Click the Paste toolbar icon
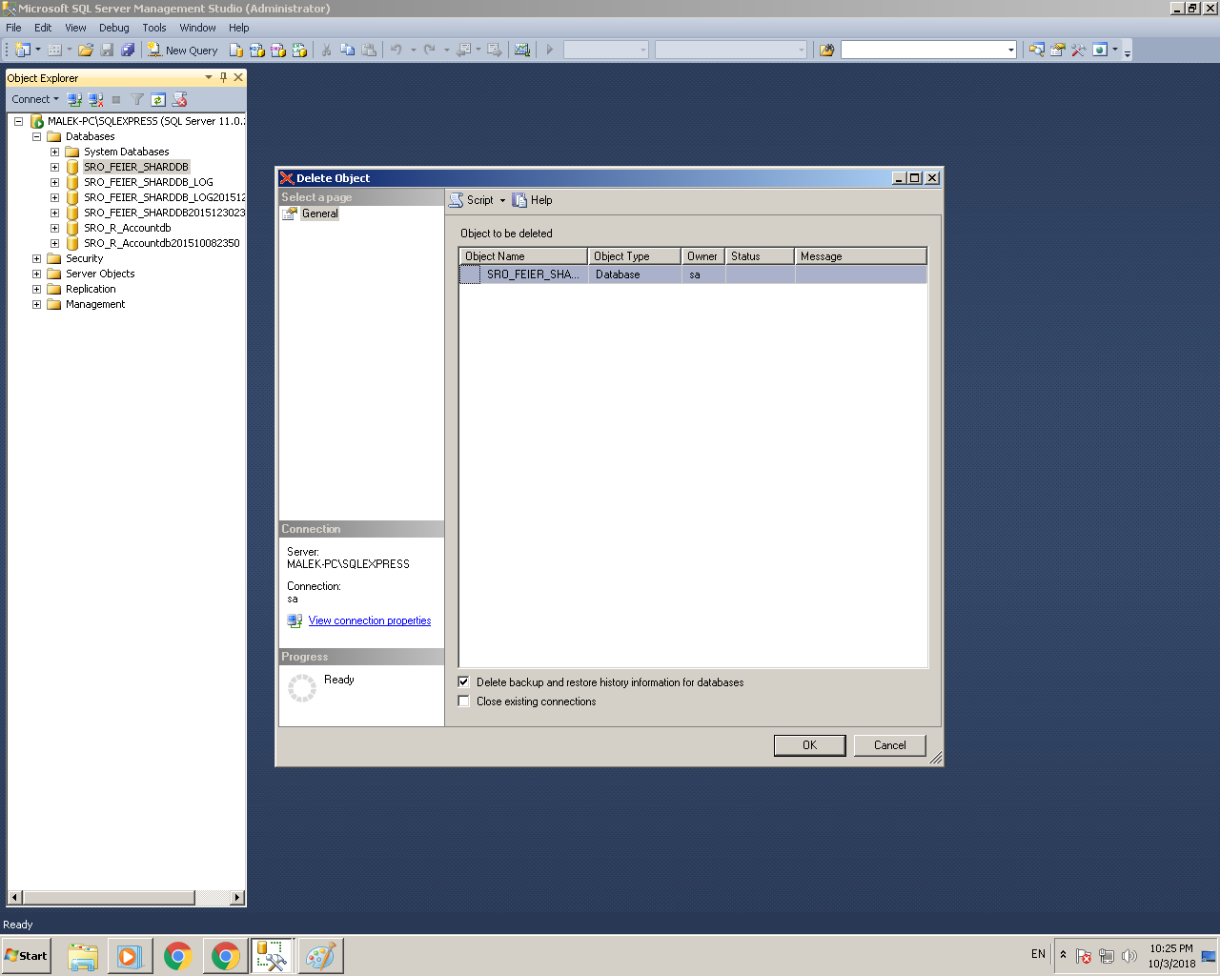This screenshot has width=1220, height=976. (369, 50)
